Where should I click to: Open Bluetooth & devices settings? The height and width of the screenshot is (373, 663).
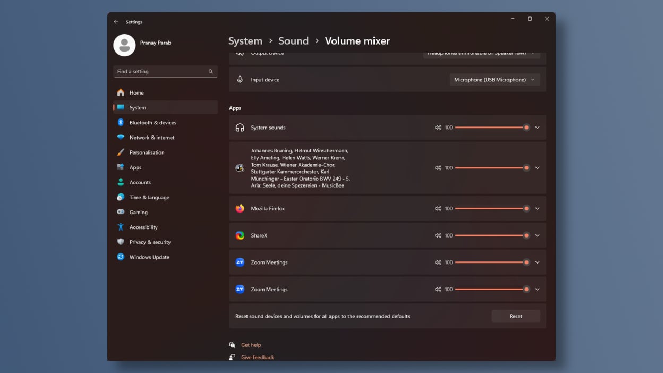coord(152,123)
